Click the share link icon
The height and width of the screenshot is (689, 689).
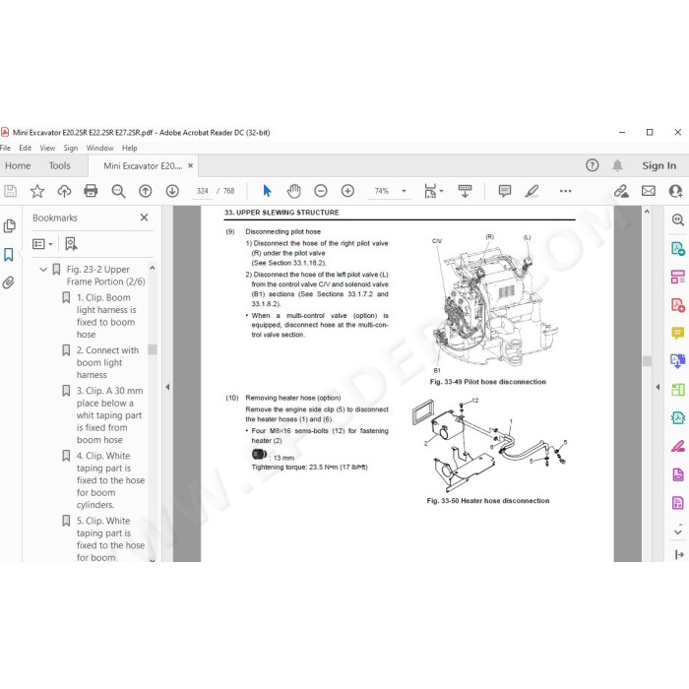(621, 191)
